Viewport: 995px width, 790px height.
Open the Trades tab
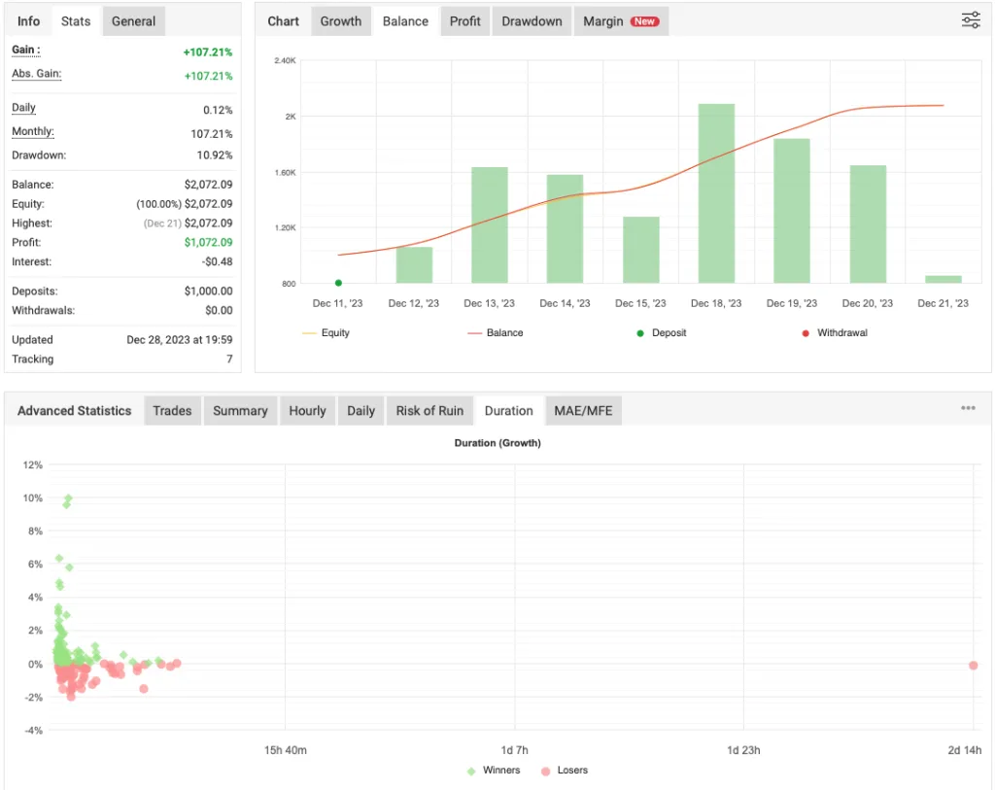pyautogui.click(x=172, y=410)
